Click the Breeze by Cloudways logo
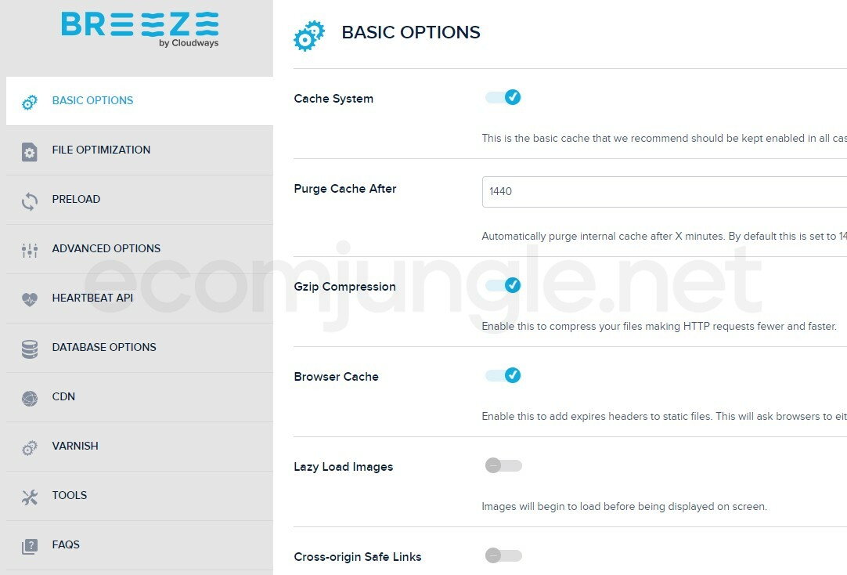This screenshot has width=847, height=575. pyautogui.click(x=140, y=27)
